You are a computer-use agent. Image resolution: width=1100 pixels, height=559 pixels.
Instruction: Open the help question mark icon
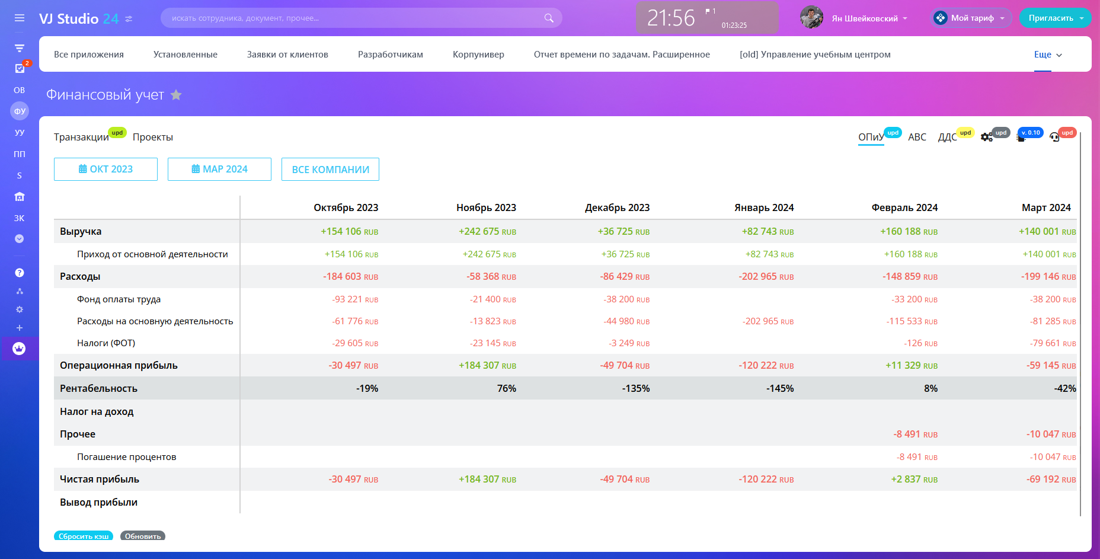click(20, 273)
